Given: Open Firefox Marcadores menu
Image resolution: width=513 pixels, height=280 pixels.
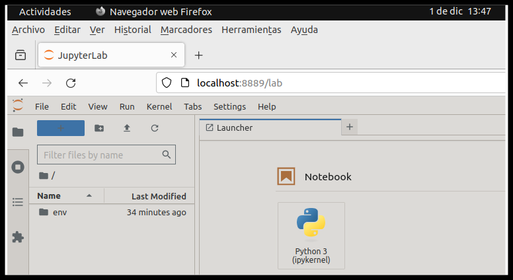Looking at the screenshot, I should click(186, 30).
